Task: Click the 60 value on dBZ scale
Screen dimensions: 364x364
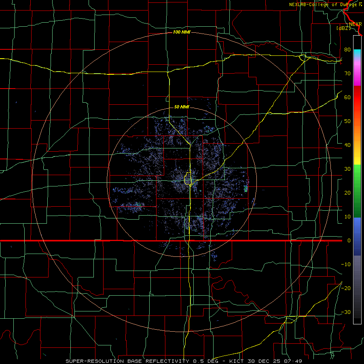Action: coord(347,97)
